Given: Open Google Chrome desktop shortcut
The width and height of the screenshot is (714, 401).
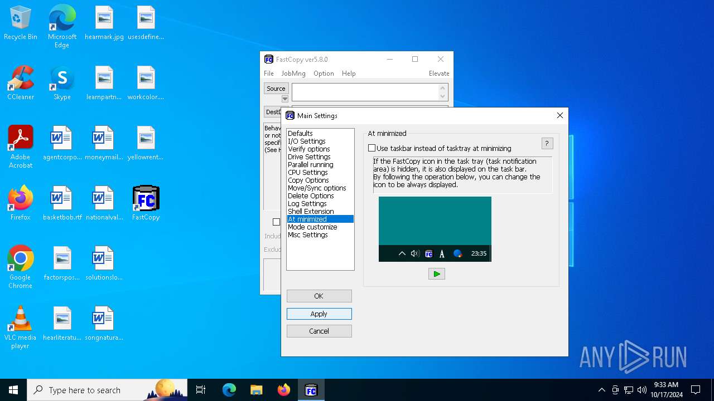Looking at the screenshot, I should coord(21,267).
